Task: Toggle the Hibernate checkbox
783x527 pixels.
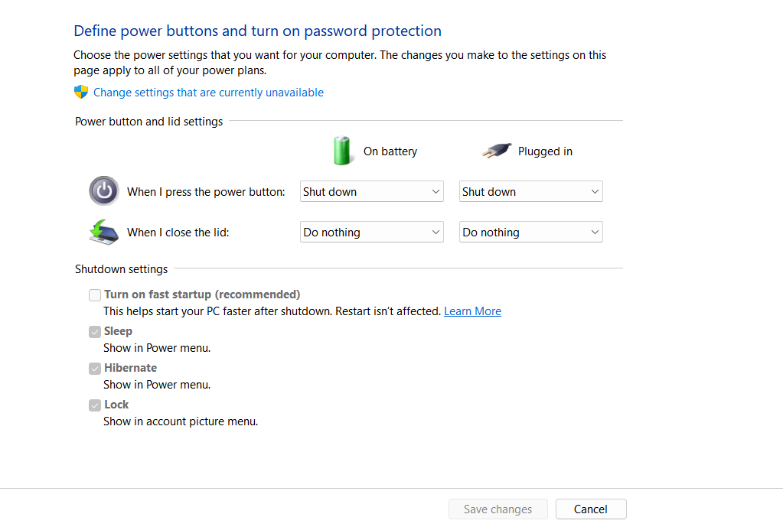Action: 95,369
